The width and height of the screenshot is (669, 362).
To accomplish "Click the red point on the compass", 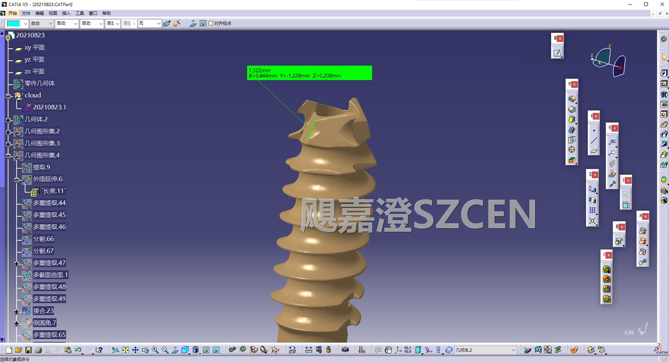I will click(x=620, y=67).
